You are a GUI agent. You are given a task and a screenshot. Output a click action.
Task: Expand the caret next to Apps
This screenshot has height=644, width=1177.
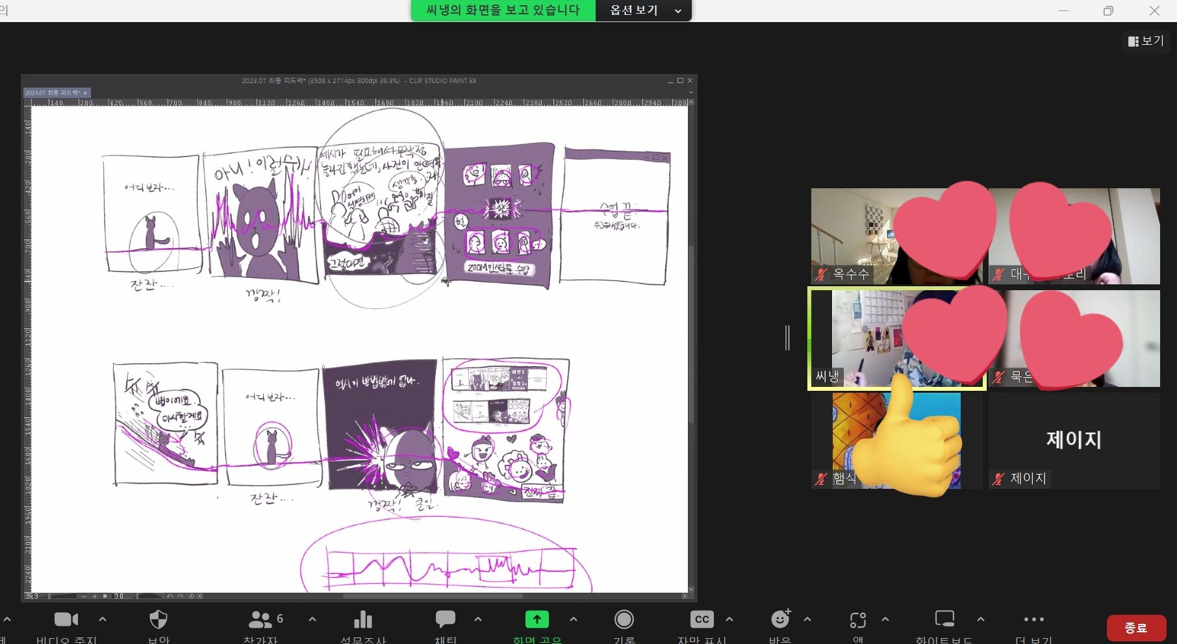coord(885,619)
